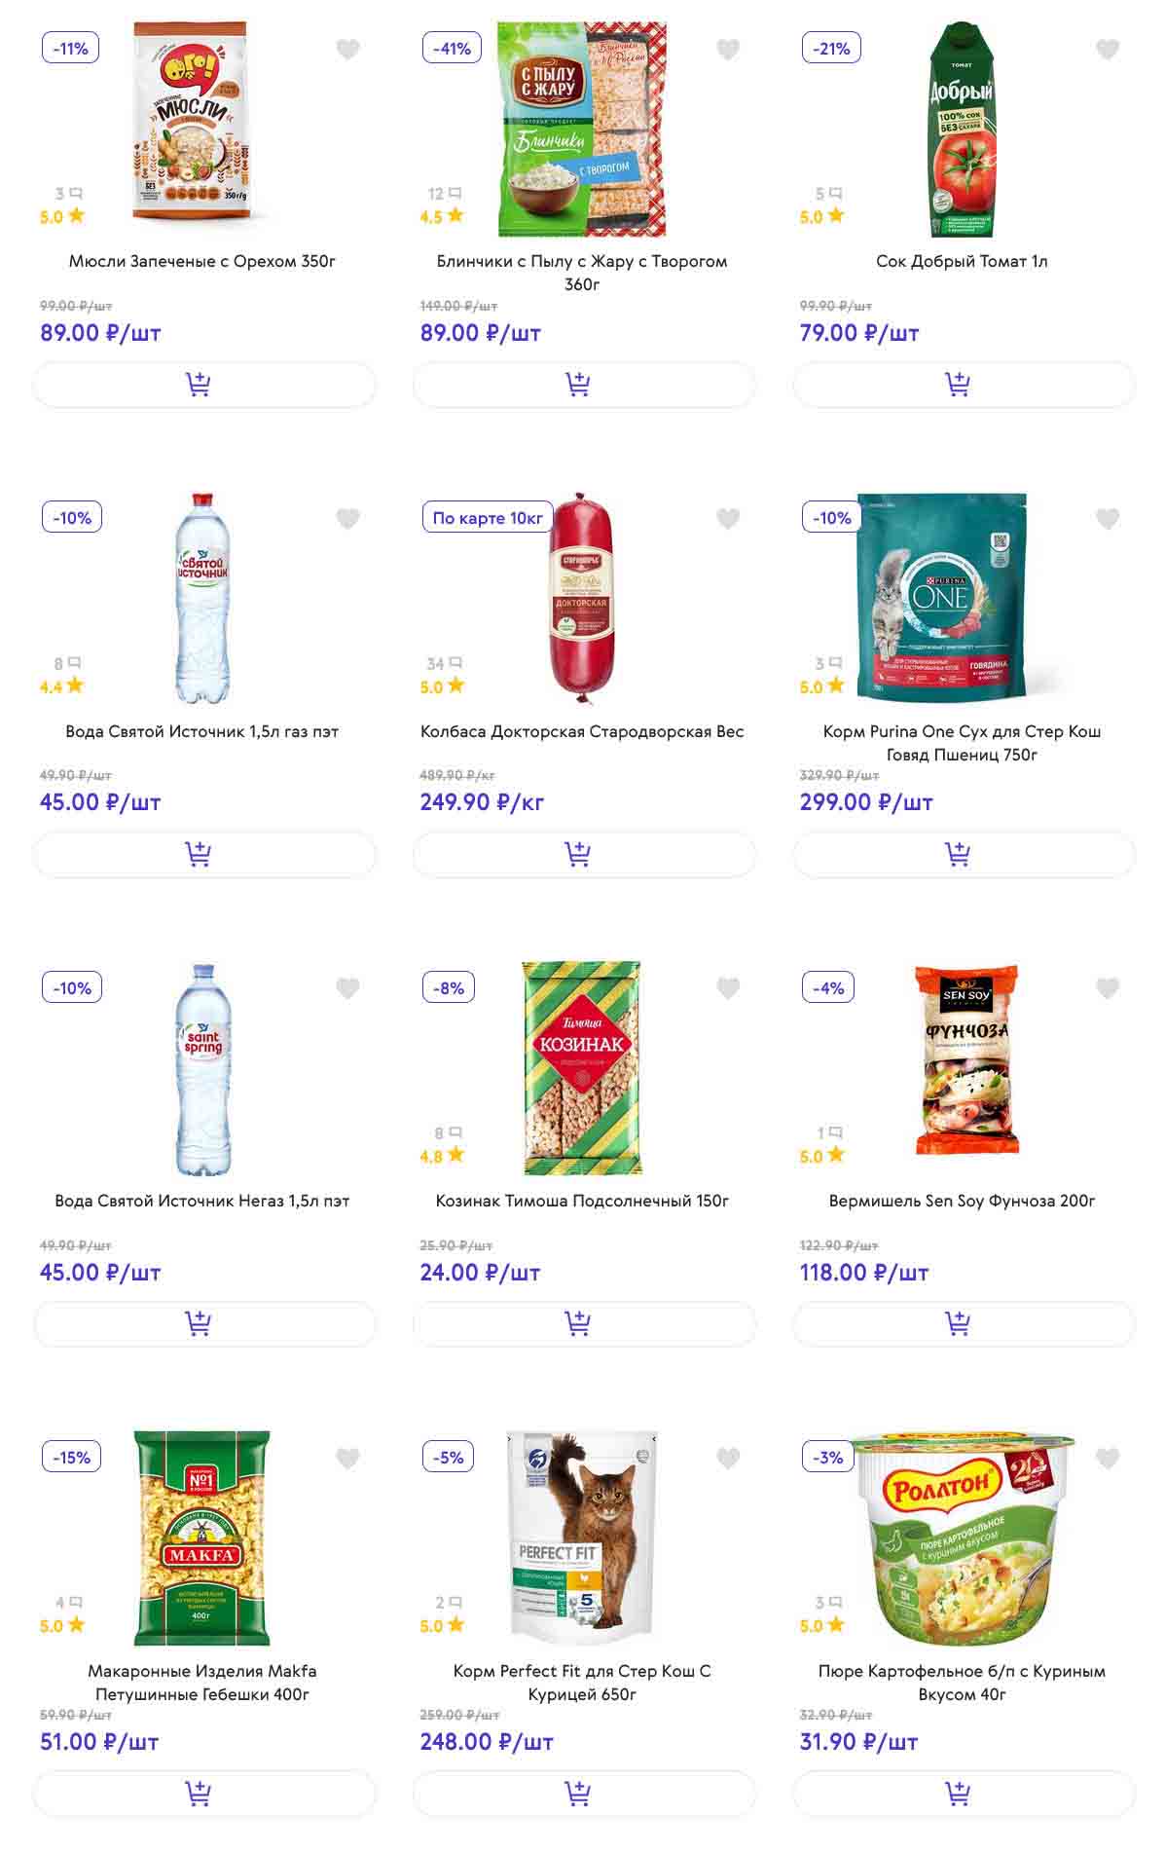Viewport: 1165px width, 1852px height.
Task: Open the Saint Spring water bottle image
Action: (202, 1069)
